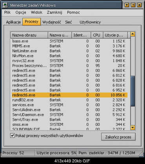
Task: Select the smss.exe process
Action: [69, 124]
